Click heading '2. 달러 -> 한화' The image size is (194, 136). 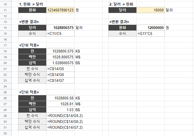click(x=121, y=4)
